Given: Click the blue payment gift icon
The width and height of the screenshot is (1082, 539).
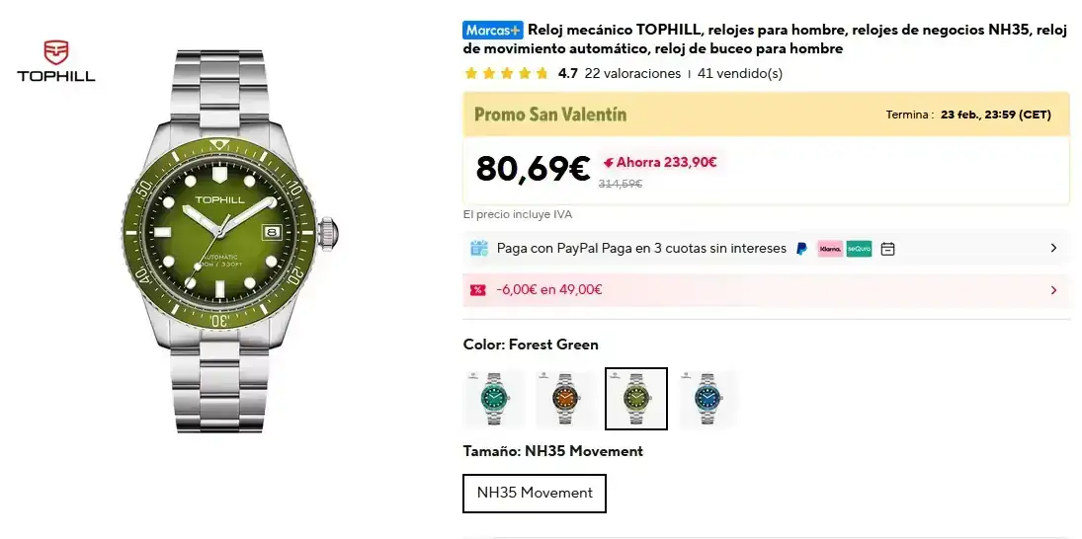Looking at the screenshot, I should (479, 249).
